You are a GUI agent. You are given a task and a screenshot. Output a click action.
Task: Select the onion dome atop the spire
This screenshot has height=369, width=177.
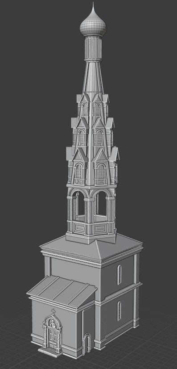tap(93, 22)
